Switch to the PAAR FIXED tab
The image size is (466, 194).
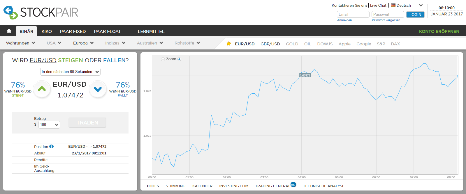tap(73, 31)
